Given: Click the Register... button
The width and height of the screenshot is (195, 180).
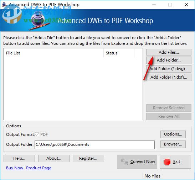Looking at the screenshot, I should point(88,158).
